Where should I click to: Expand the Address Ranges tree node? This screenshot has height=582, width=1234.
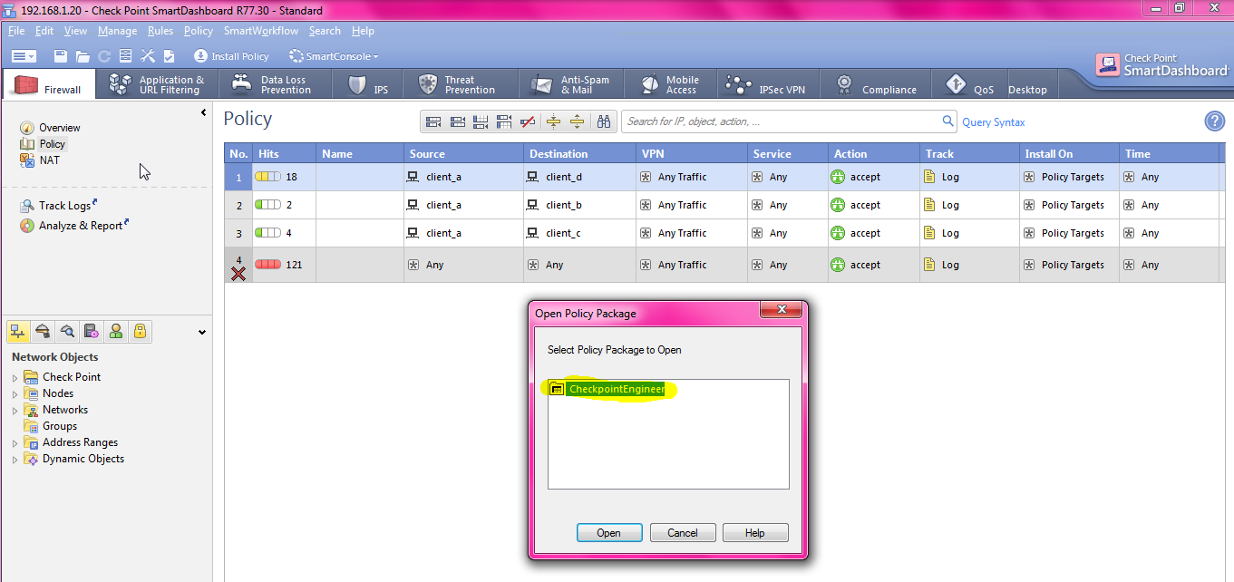click(15, 443)
